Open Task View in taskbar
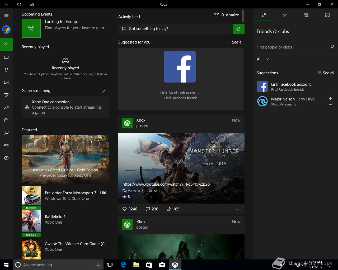This screenshot has height=270, width=338. pos(110,265)
